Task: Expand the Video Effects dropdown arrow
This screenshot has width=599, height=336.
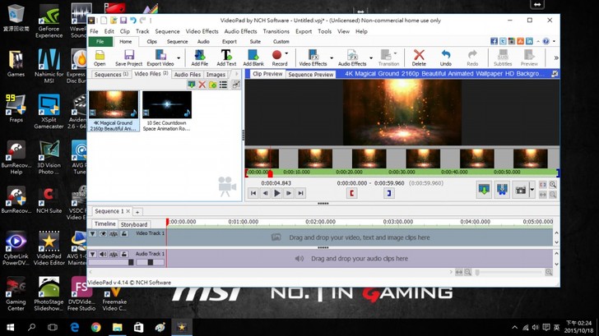Action: [x=333, y=58]
